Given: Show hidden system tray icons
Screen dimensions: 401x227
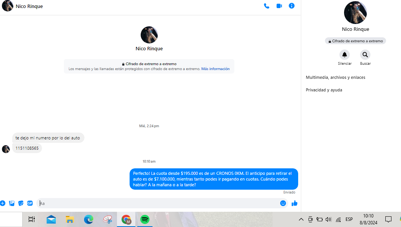Looking at the screenshot, I should point(301,219).
